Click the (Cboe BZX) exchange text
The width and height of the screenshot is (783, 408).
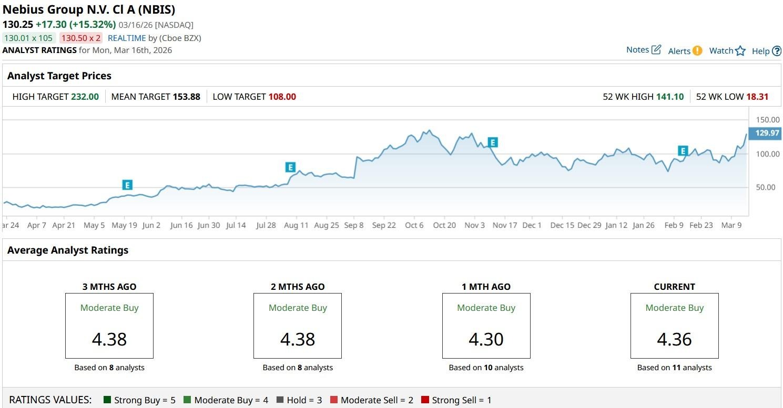coord(180,38)
